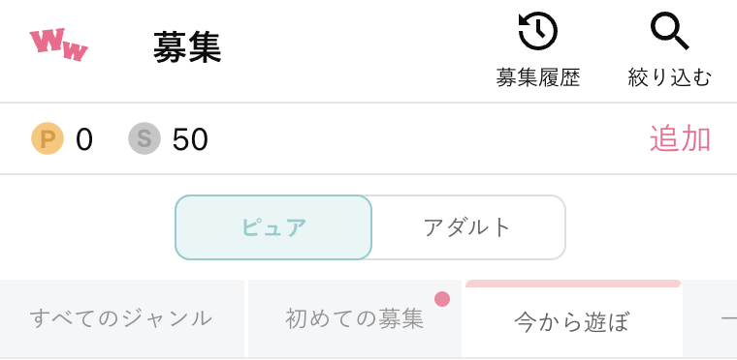This screenshot has width=737, height=360.
Task: Open the 初めての募集 tab
Action: point(354,318)
